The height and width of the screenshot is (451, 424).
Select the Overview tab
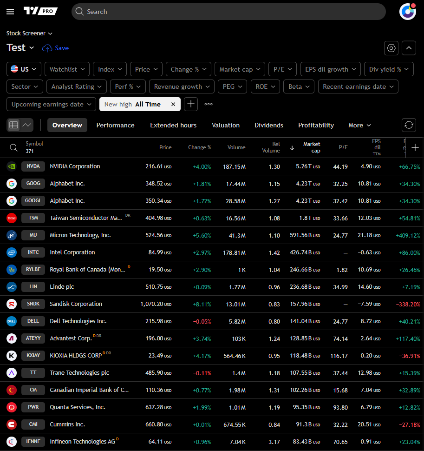tap(67, 125)
